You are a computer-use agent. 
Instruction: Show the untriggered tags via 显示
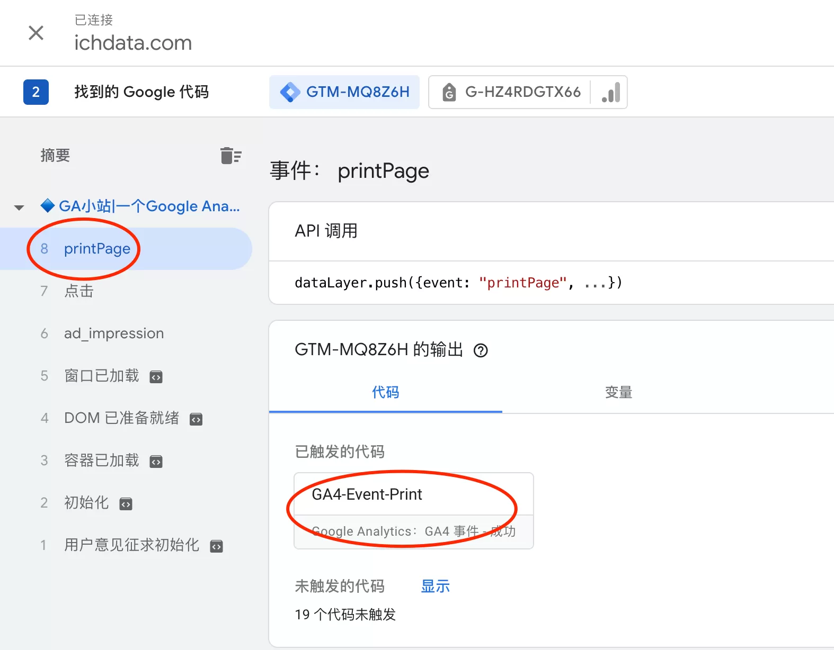(435, 586)
